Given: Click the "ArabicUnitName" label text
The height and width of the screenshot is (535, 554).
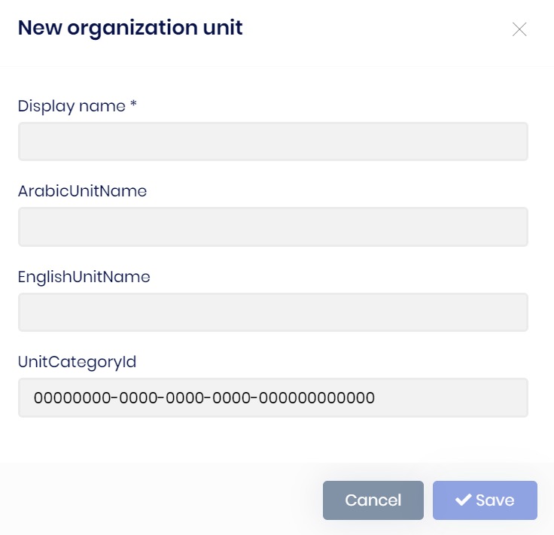Looking at the screenshot, I should pos(82,191).
